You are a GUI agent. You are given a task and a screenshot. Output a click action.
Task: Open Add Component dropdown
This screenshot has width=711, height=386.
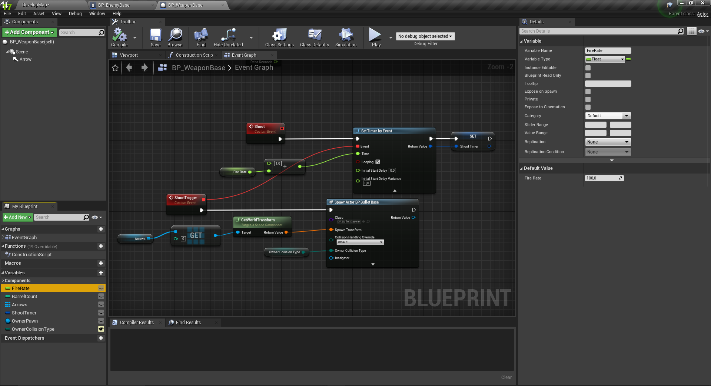tap(30, 32)
